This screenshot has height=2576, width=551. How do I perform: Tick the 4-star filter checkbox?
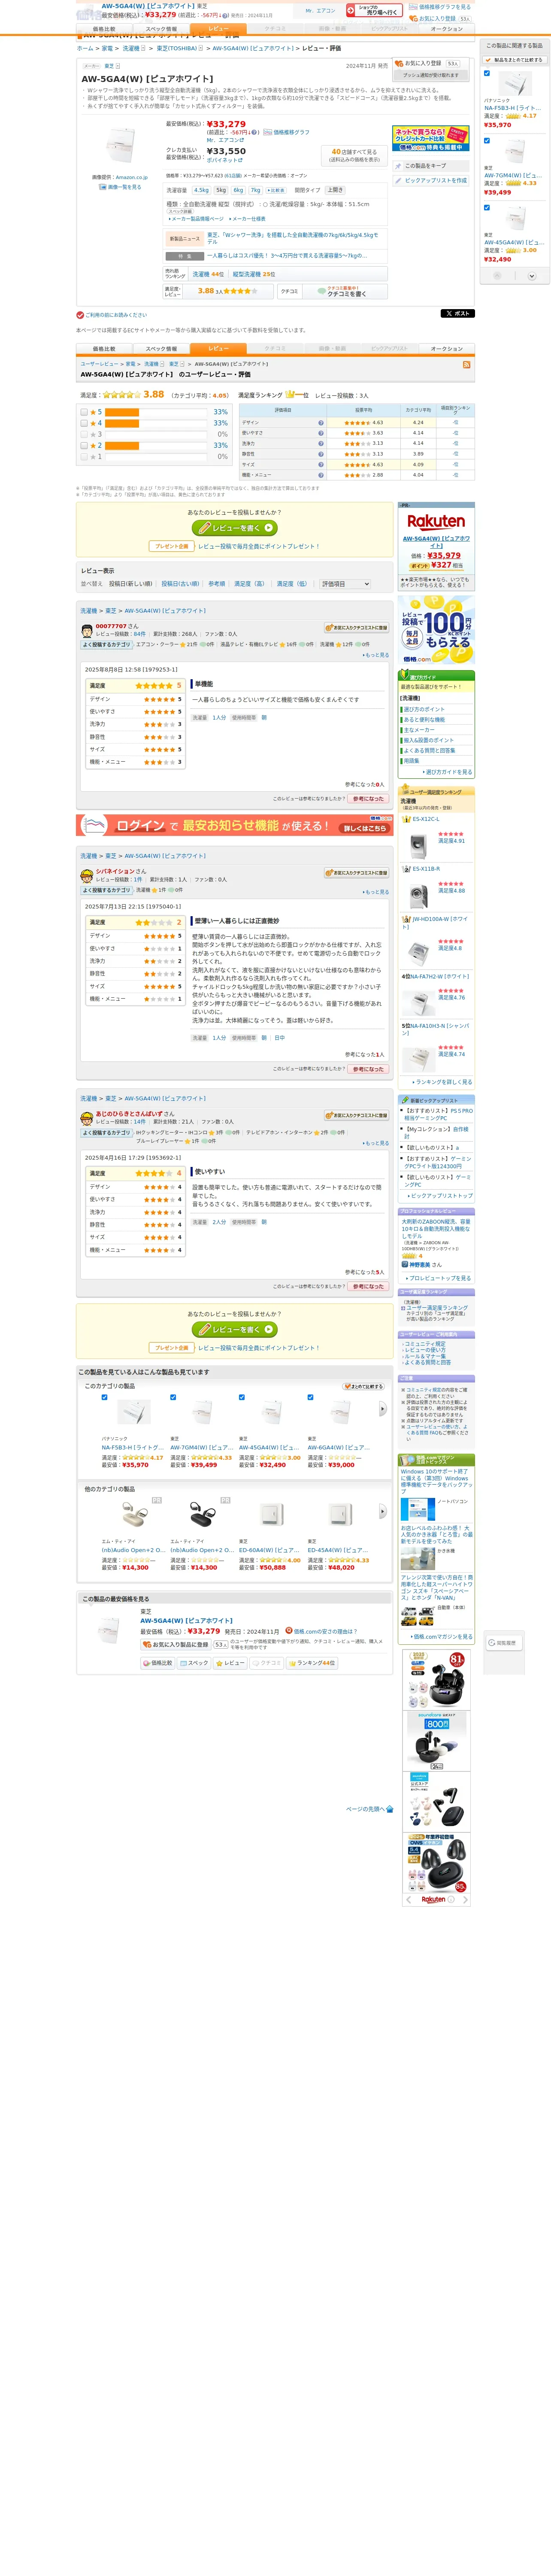click(x=84, y=423)
